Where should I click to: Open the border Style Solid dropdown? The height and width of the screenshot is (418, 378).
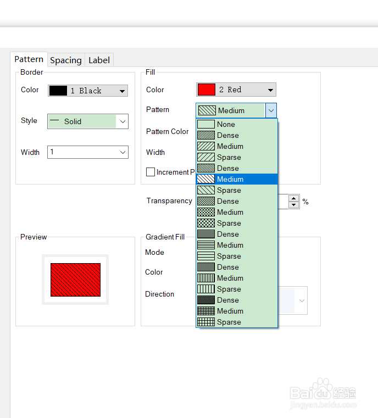[88, 121]
